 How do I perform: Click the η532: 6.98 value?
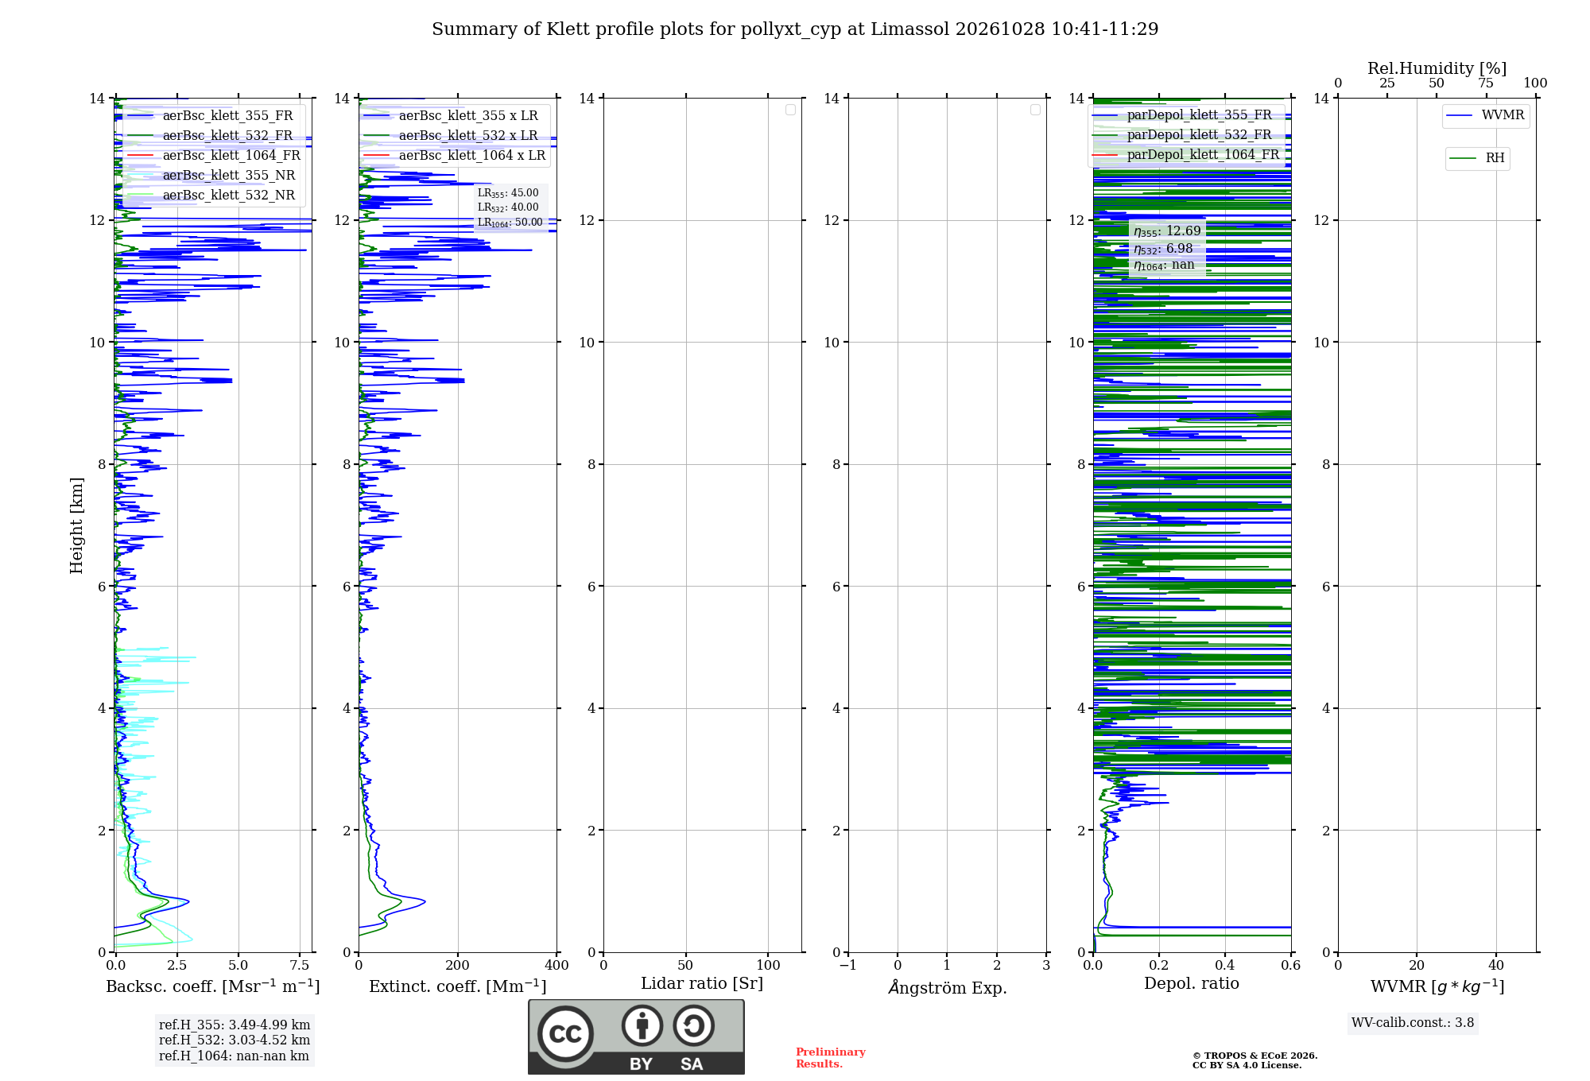1163,249
